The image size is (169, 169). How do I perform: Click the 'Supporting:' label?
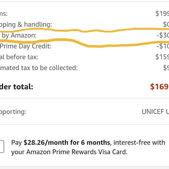click(13, 112)
